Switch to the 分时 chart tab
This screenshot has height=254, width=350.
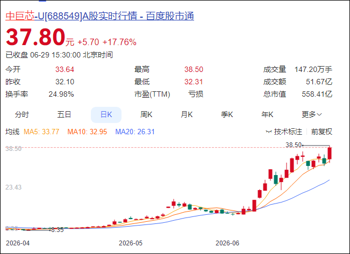(22, 114)
